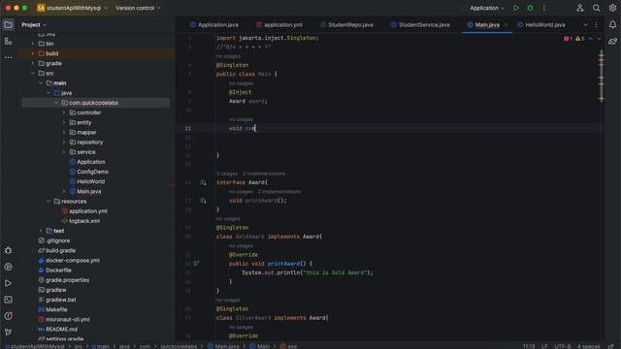This screenshot has height=349, width=621.
Task: Open the Gradle tool window icon
Action: click(612, 41)
